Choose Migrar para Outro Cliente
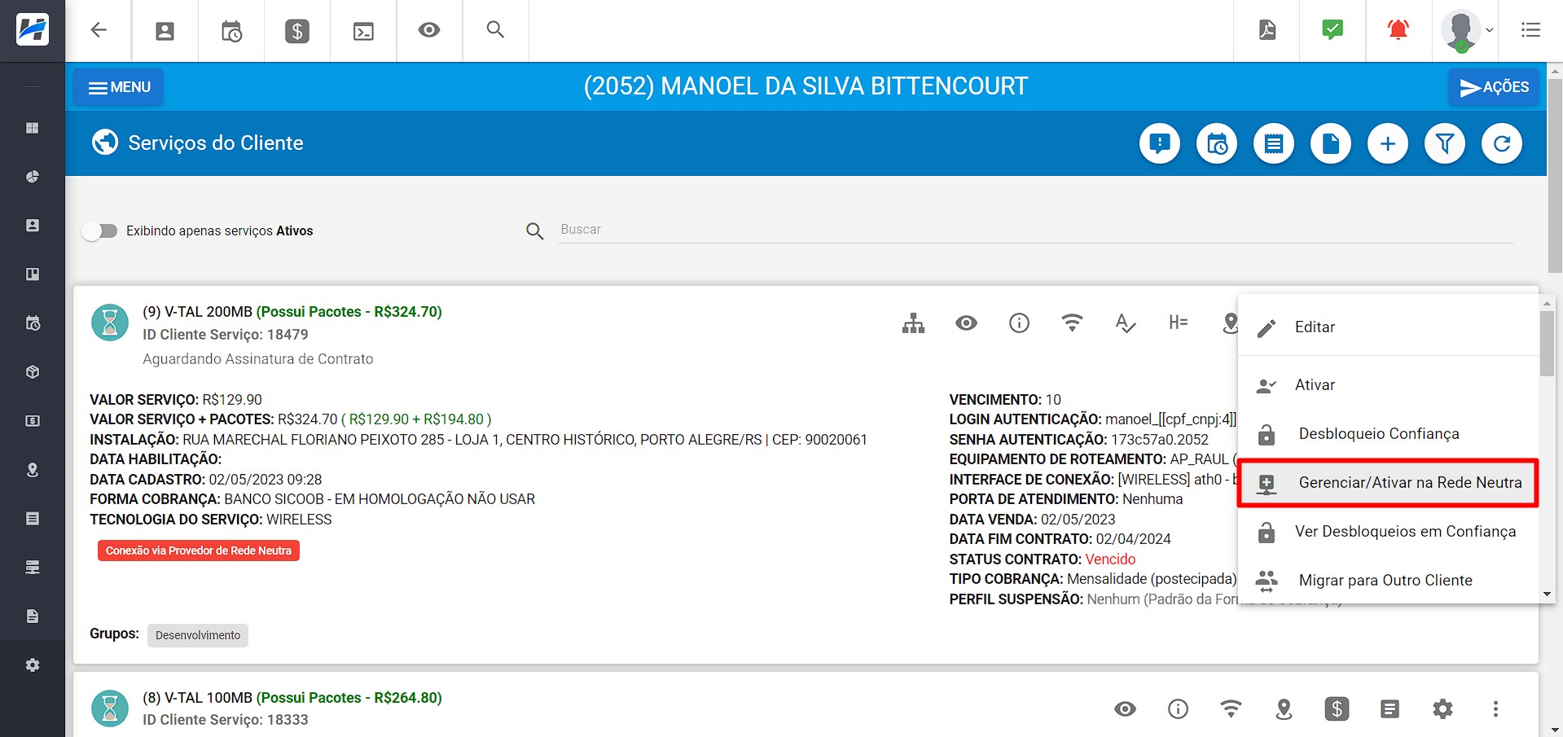 click(1388, 581)
